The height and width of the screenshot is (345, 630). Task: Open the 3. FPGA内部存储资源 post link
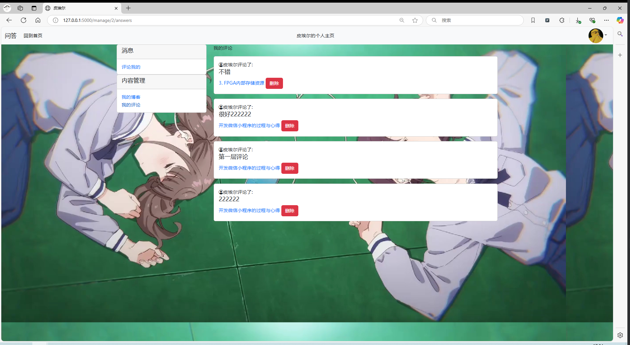[241, 83]
